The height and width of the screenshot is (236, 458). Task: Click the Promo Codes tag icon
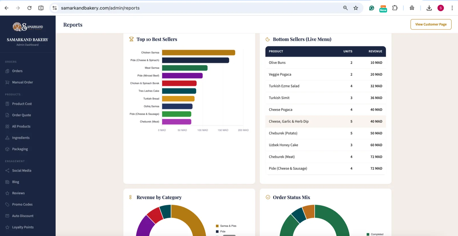click(x=7, y=205)
